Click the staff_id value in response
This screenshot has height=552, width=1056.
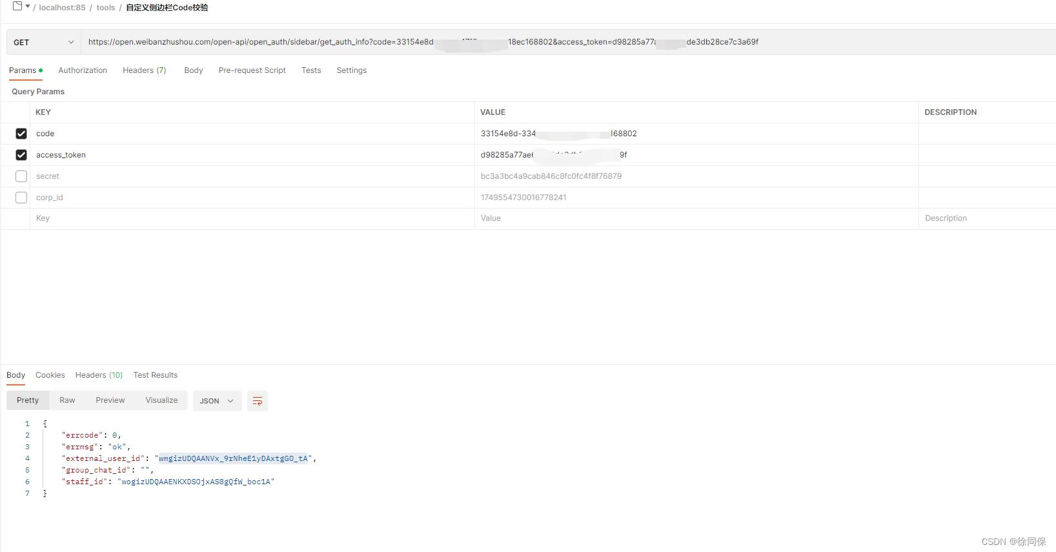pos(196,482)
